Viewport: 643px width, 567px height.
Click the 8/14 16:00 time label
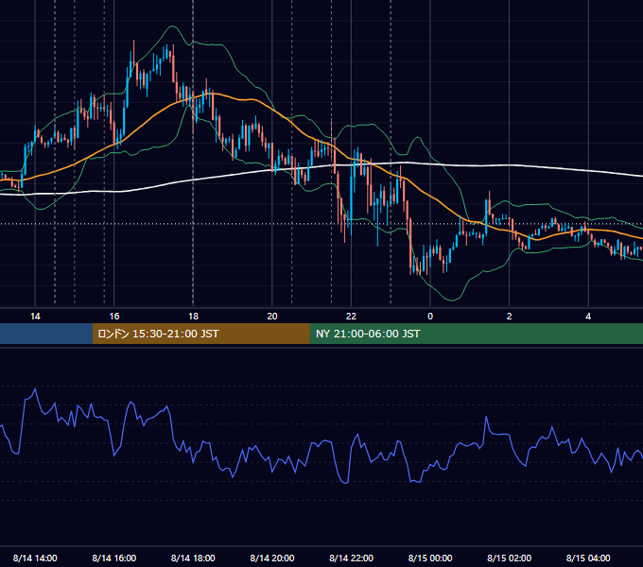[x=114, y=558]
